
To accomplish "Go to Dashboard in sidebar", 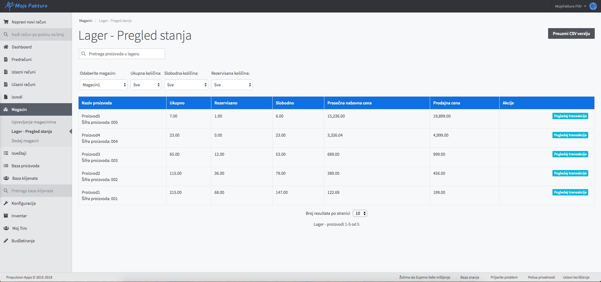I will (36, 47).
